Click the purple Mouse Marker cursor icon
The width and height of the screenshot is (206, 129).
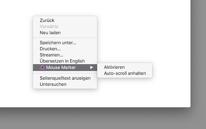(42, 67)
